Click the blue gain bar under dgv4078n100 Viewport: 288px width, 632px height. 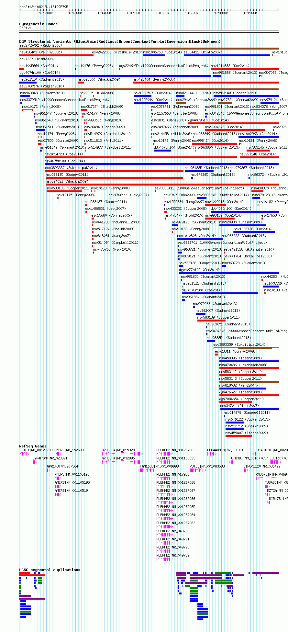(220, 293)
